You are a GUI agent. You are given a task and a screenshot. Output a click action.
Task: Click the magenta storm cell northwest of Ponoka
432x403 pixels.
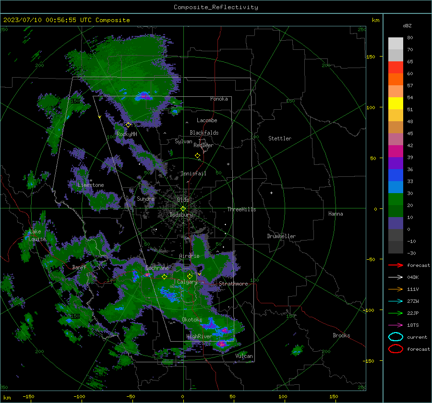coord(145,96)
